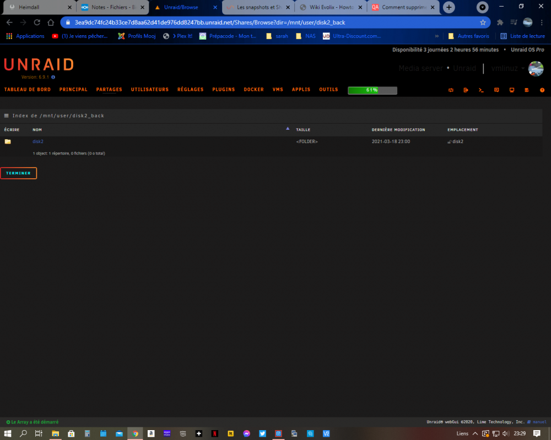Open the Windows Start menu

click(8, 434)
